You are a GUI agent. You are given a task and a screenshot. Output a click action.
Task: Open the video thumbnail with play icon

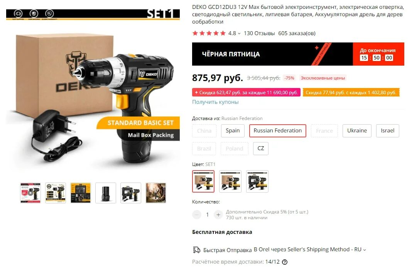(30, 193)
